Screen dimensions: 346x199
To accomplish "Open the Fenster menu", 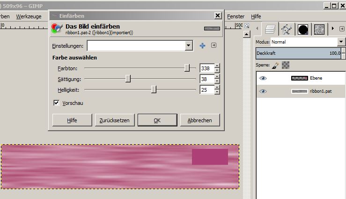I will (x=236, y=16).
